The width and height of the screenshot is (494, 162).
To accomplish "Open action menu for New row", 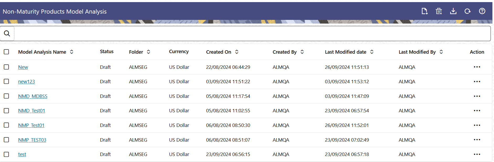I will click(477, 67).
